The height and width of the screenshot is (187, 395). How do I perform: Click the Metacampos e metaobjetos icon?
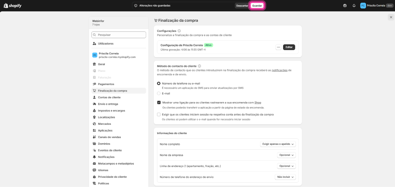pyautogui.click(x=94, y=163)
